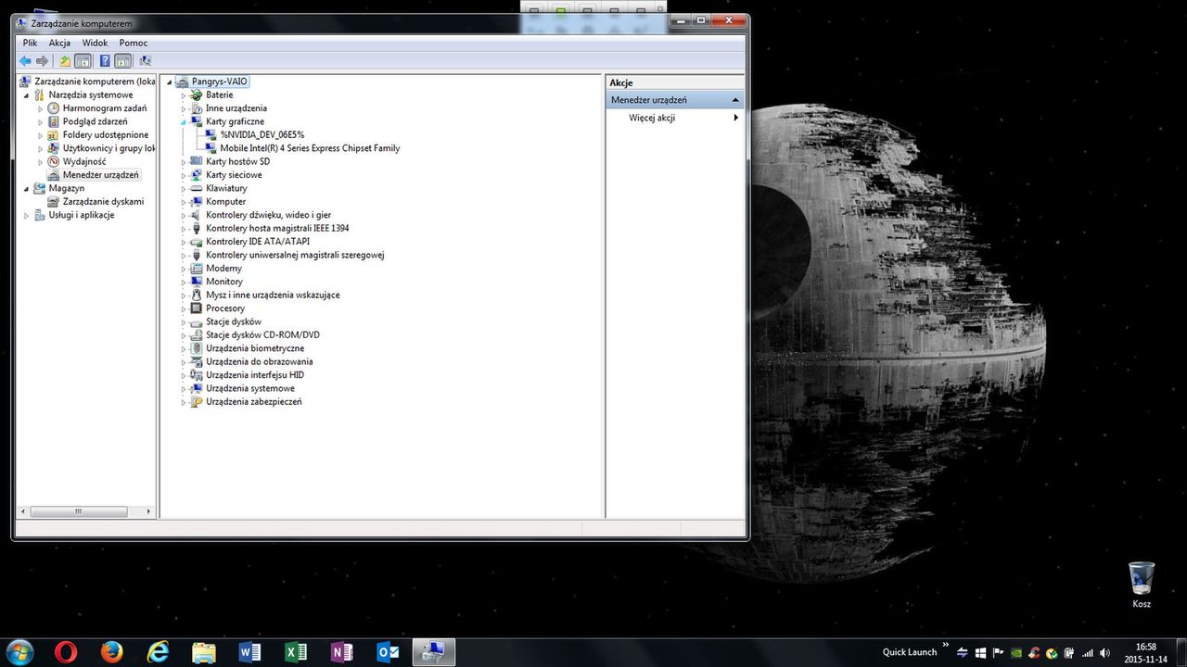This screenshot has width=1187, height=667.
Task: Expand the Usługi i aplikacje node
Action: tap(26, 215)
